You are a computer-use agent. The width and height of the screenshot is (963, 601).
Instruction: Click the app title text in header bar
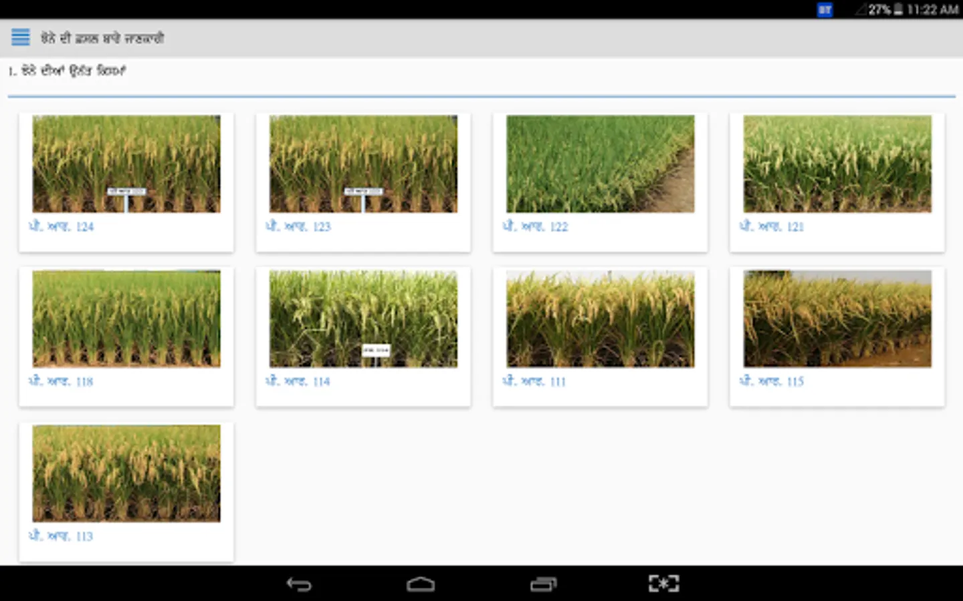(102, 38)
